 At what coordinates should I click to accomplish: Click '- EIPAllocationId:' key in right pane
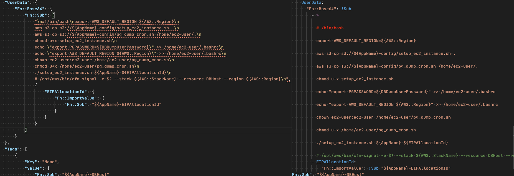coord(333,162)
